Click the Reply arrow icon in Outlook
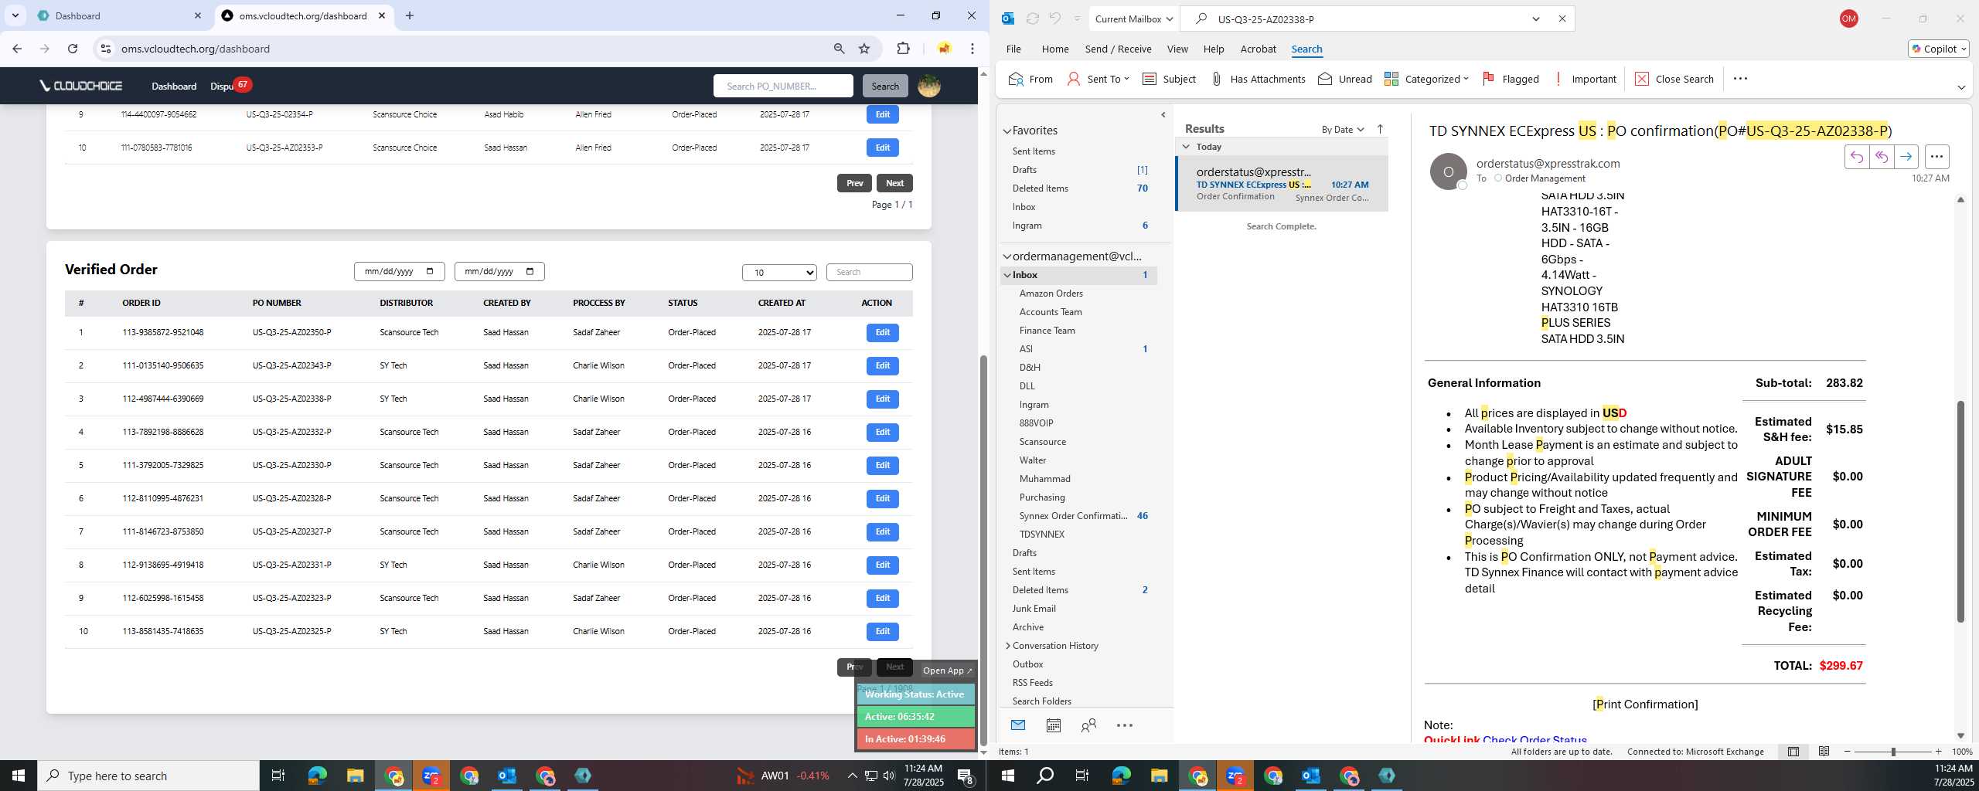The width and height of the screenshot is (1979, 791). (1856, 157)
